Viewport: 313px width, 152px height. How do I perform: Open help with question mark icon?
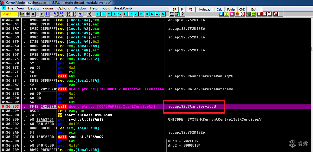pyautogui.click(x=182, y=14)
